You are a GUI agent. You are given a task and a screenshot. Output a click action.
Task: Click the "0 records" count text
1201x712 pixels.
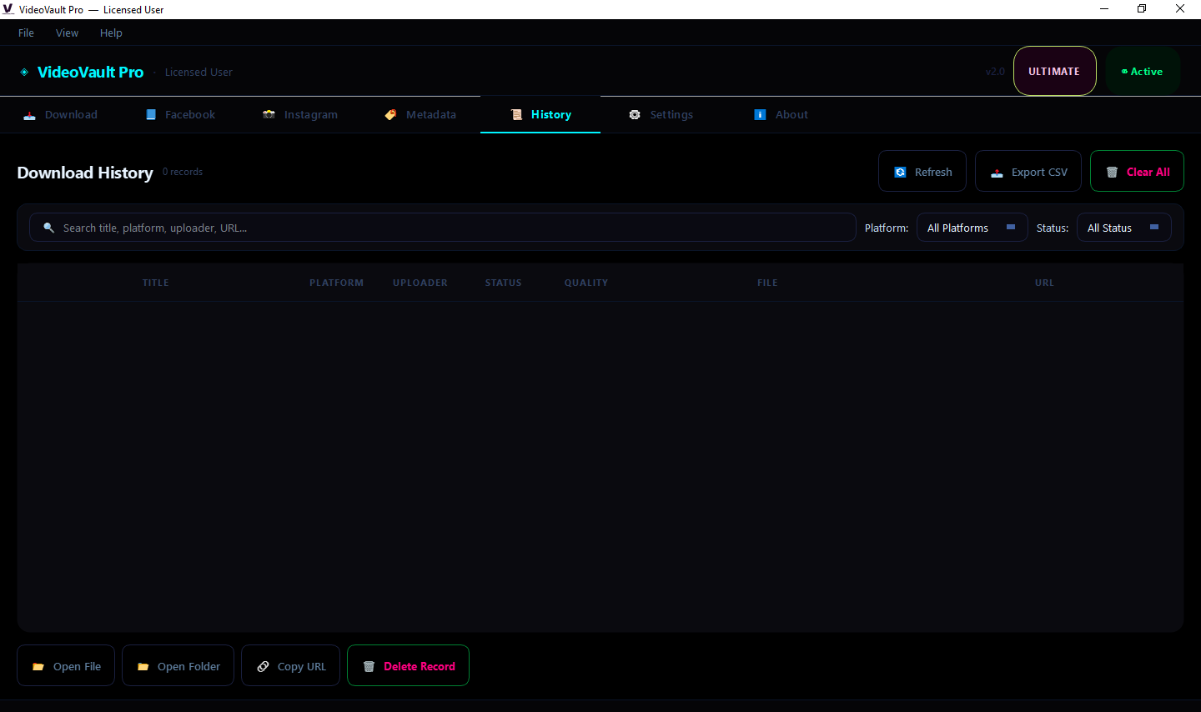(x=183, y=172)
